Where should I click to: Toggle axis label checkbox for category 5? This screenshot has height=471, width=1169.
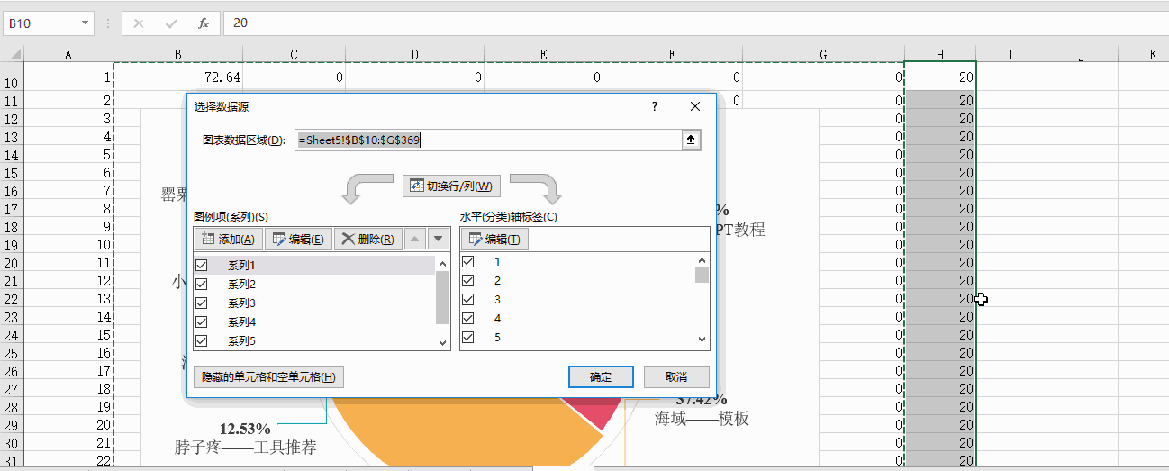click(467, 337)
